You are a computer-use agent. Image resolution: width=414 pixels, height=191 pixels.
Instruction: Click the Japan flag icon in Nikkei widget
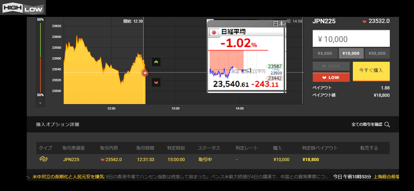(x=214, y=32)
